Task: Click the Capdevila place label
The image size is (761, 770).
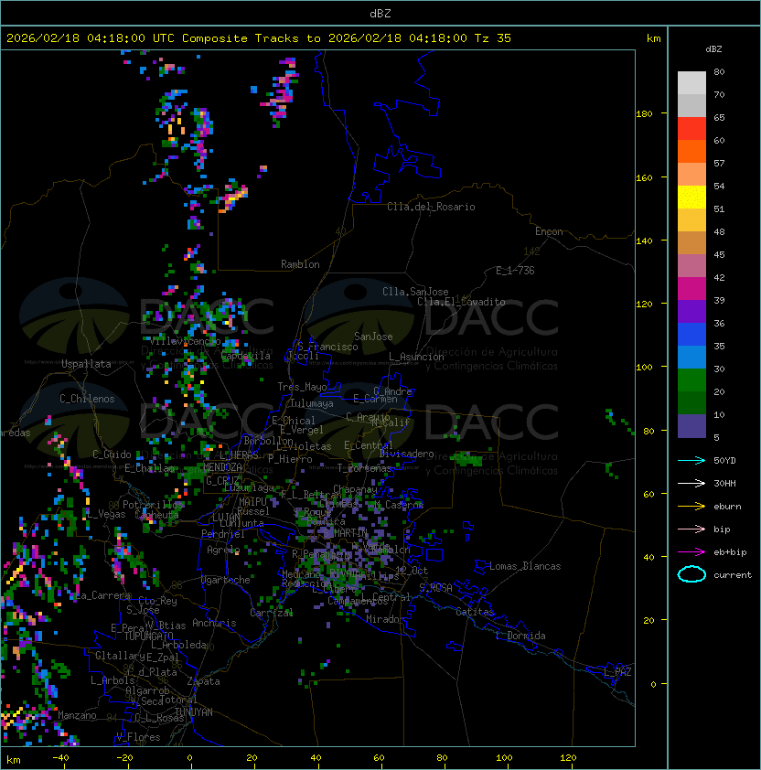Action: pos(246,356)
